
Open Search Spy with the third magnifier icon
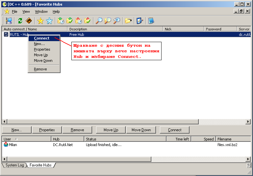coord(117,21)
